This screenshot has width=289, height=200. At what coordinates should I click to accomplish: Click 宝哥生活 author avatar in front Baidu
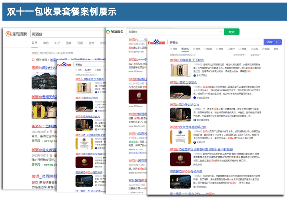(x=194, y=142)
